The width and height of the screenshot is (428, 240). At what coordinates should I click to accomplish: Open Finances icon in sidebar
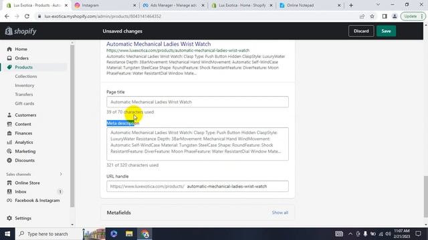(x=9, y=133)
